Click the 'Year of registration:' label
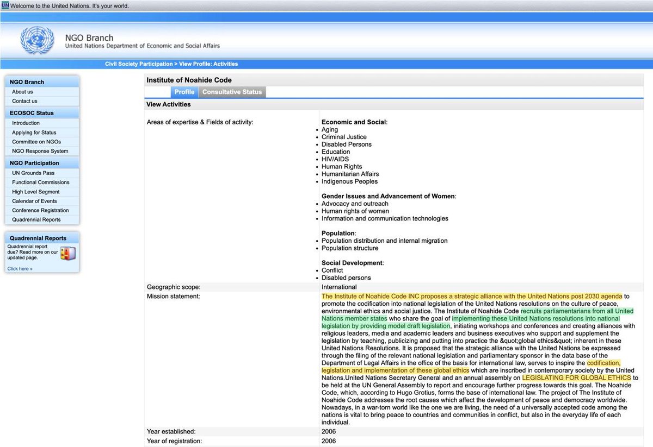The height and width of the screenshot is (447, 653). point(174,441)
